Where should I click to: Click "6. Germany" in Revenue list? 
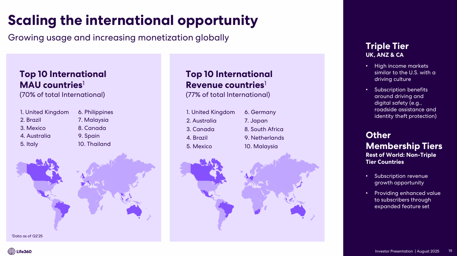pyautogui.click(x=260, y=112)
